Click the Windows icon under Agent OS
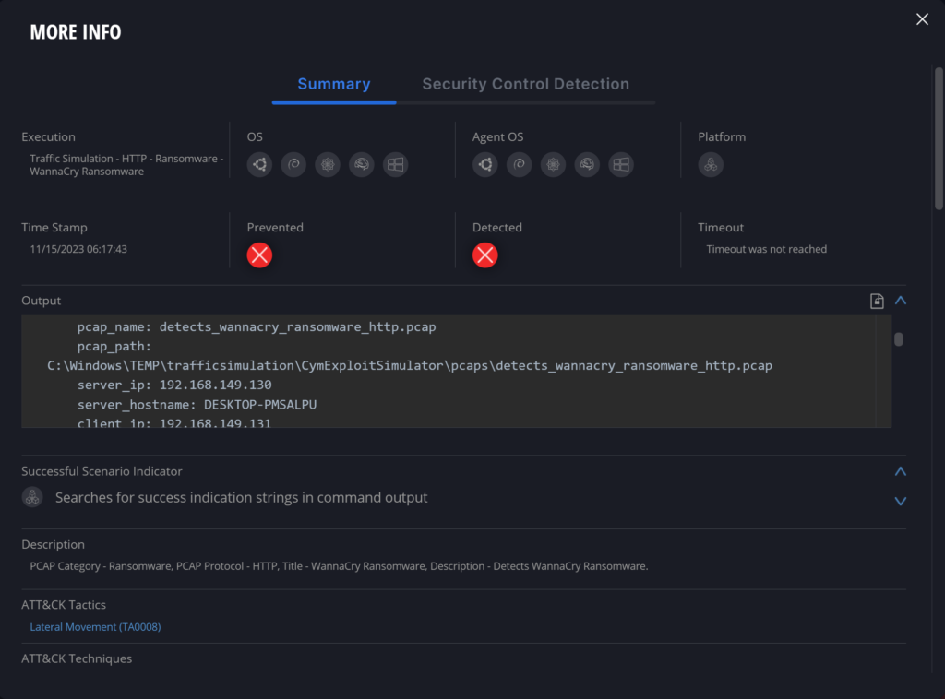Viewport: 945px width, 699px height. [621, 164]
